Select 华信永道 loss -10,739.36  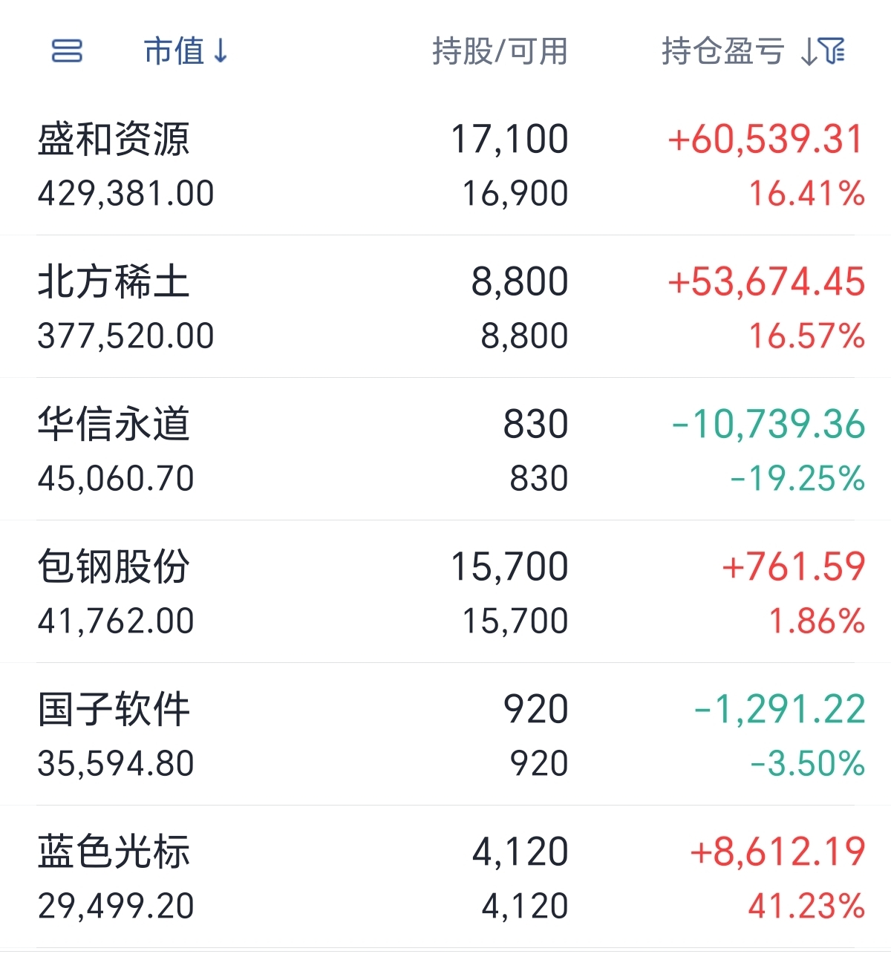tap(768, 425)
